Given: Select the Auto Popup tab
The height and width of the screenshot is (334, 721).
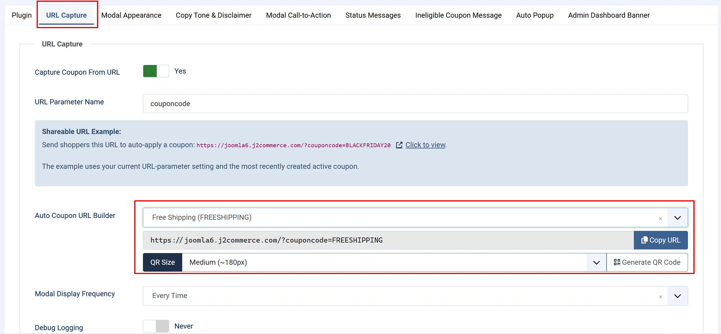Looking at the screenshot, I should click(x=535, y=15).
